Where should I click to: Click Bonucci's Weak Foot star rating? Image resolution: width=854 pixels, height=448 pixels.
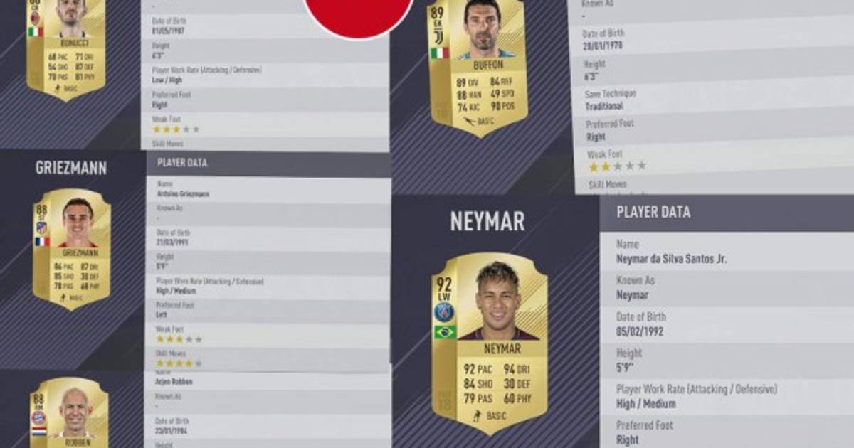(x=176, y=129)
